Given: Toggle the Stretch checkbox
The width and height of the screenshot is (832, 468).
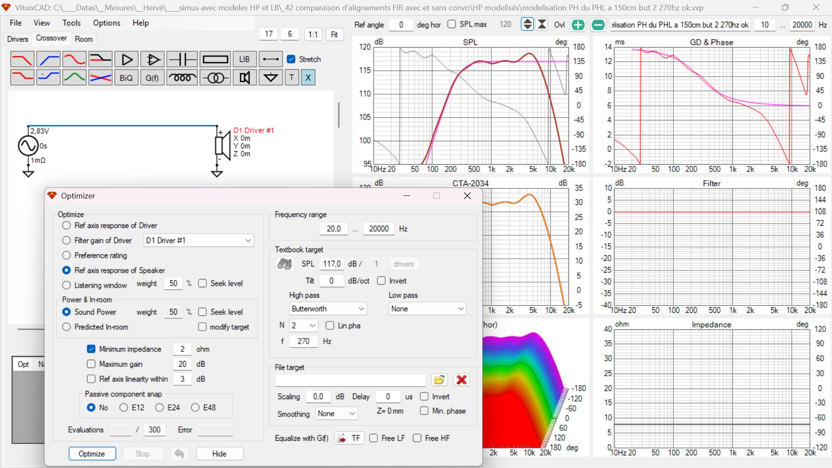Looking at the screenshot, I should click(291, 59).
